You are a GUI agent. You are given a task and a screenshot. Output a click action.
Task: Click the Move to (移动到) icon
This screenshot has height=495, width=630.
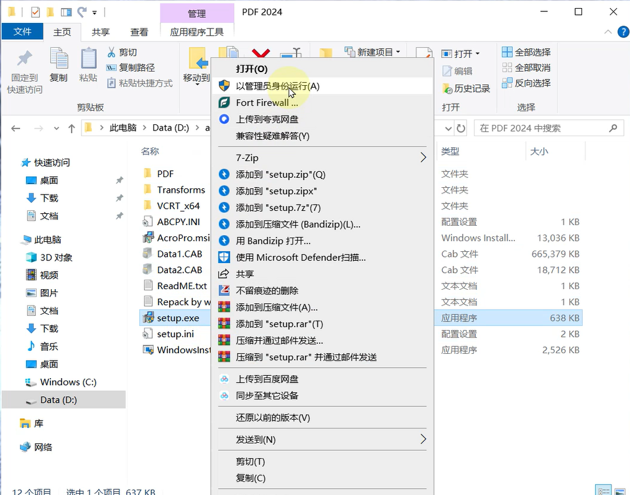click(198, 59)
